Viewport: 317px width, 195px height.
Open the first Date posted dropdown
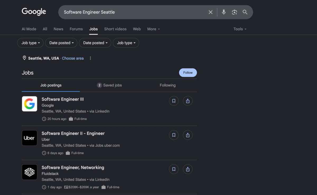tap(61, 43)
